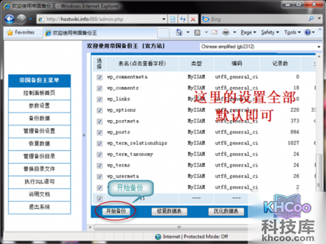Click the Refresh page icon
This screenshot has width=326, height=244.
click(x=183, y=19)
